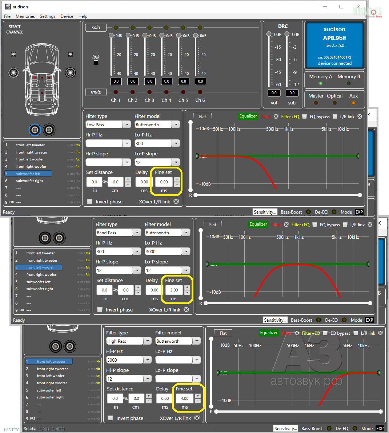Click the EXP mode indicator in the Low Pass window

[359, 212]
